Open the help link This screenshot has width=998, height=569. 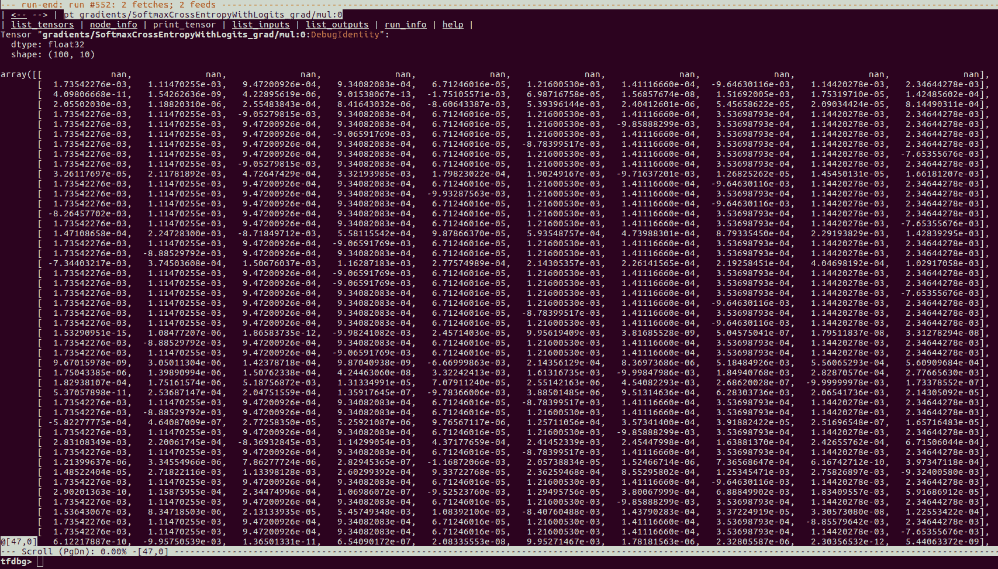453,25
